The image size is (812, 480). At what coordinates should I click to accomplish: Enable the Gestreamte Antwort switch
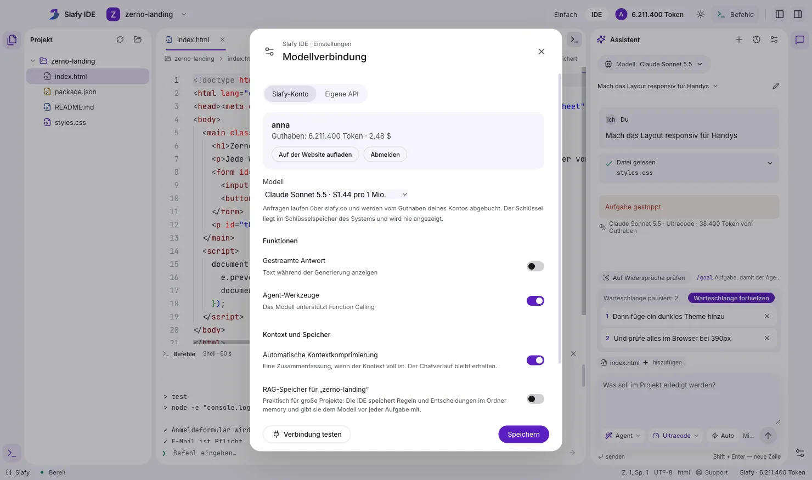[535, 266]
